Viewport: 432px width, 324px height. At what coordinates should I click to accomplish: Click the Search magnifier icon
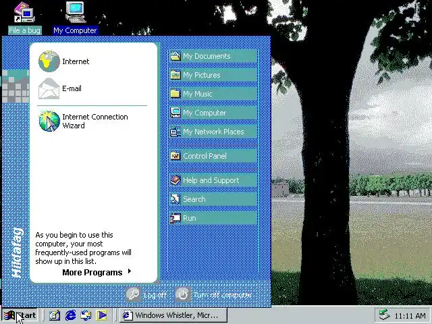(175, 199)
